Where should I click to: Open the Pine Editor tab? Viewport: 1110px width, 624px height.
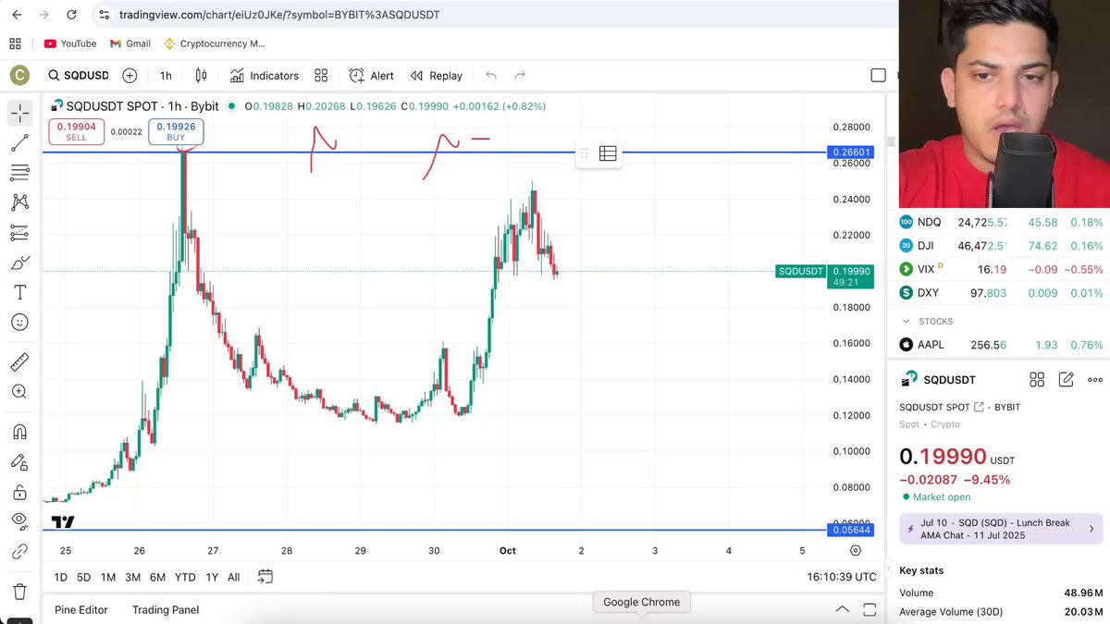81,610
